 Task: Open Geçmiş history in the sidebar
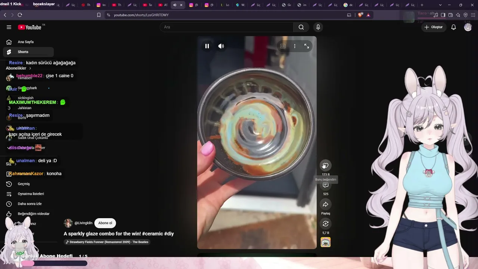[x=28, y=184]
